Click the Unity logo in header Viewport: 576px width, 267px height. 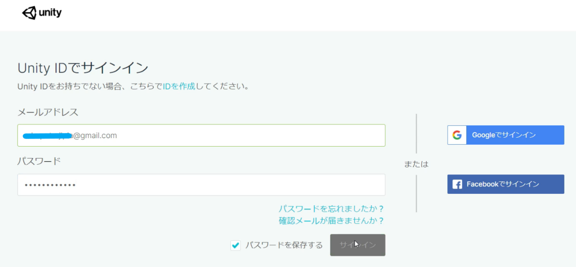pos(42,13)
